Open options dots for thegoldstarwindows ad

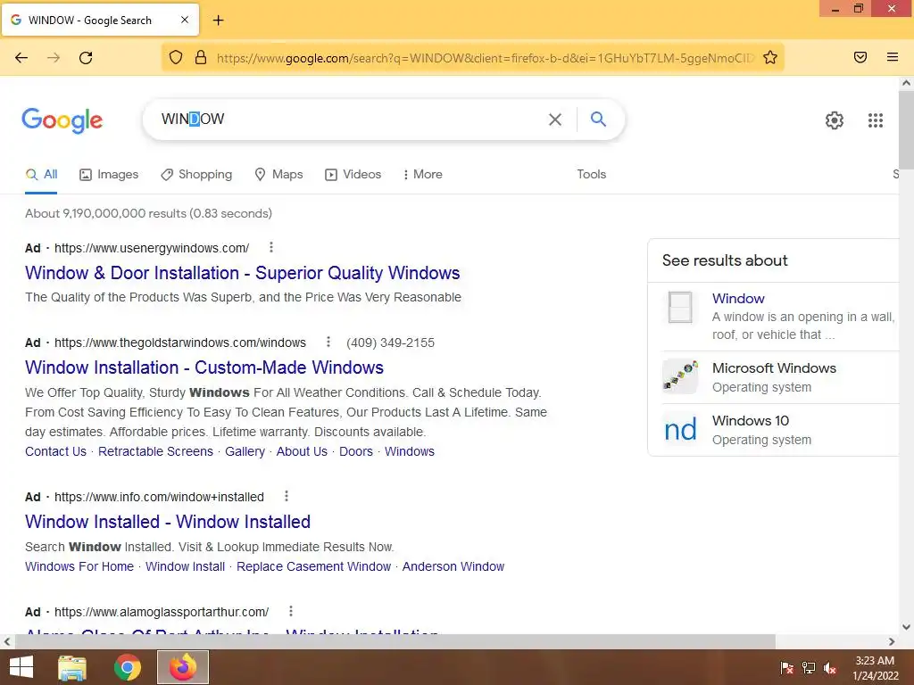tap(328, 342)
